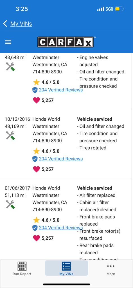Tap the wrench icon for 10/12/2016 service

coord(10,136)
